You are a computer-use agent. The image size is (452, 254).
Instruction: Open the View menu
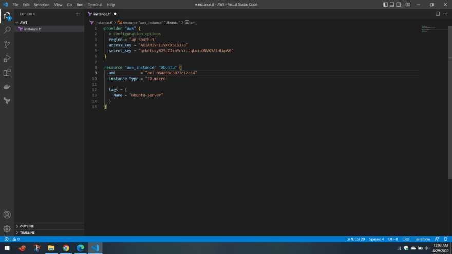[58, 4]
